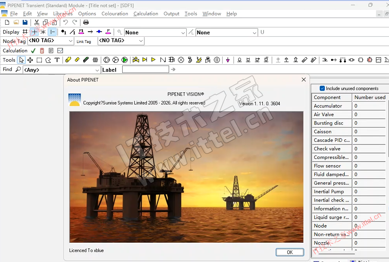Pick the polygon selection tool
The height and width of the screenshot is (262, 389).
(x=48, y=60)
